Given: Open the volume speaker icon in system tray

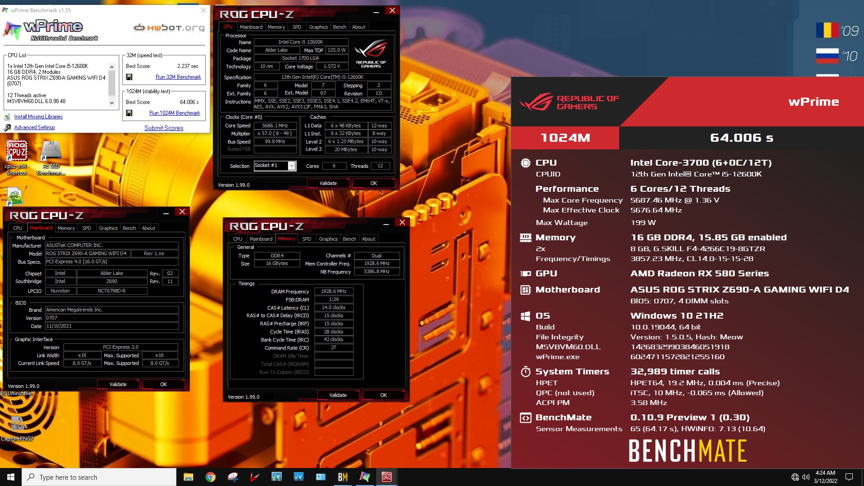Looking at the screenshot, I should click(806, 477).
